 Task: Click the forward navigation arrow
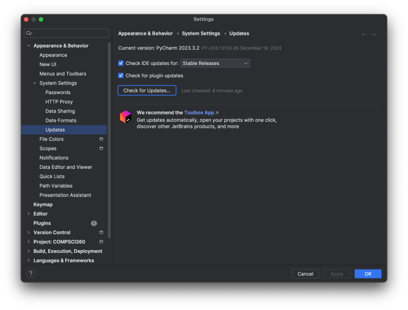[374, 34]
